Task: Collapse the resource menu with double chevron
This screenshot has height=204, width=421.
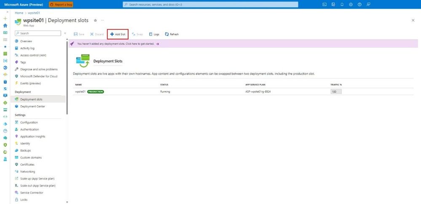Action: click(x=65, y=33)
